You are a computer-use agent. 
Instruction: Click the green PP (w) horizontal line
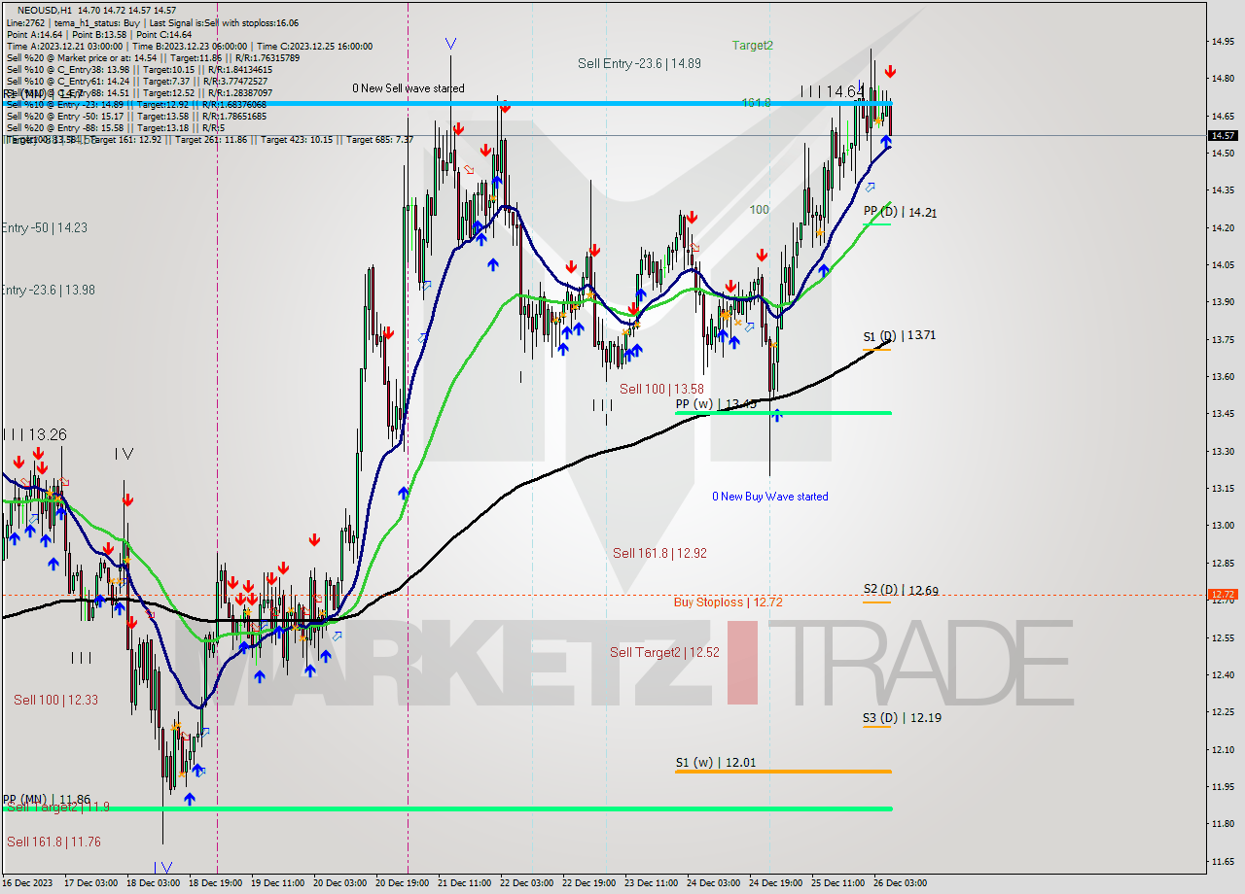click(783, 413)
